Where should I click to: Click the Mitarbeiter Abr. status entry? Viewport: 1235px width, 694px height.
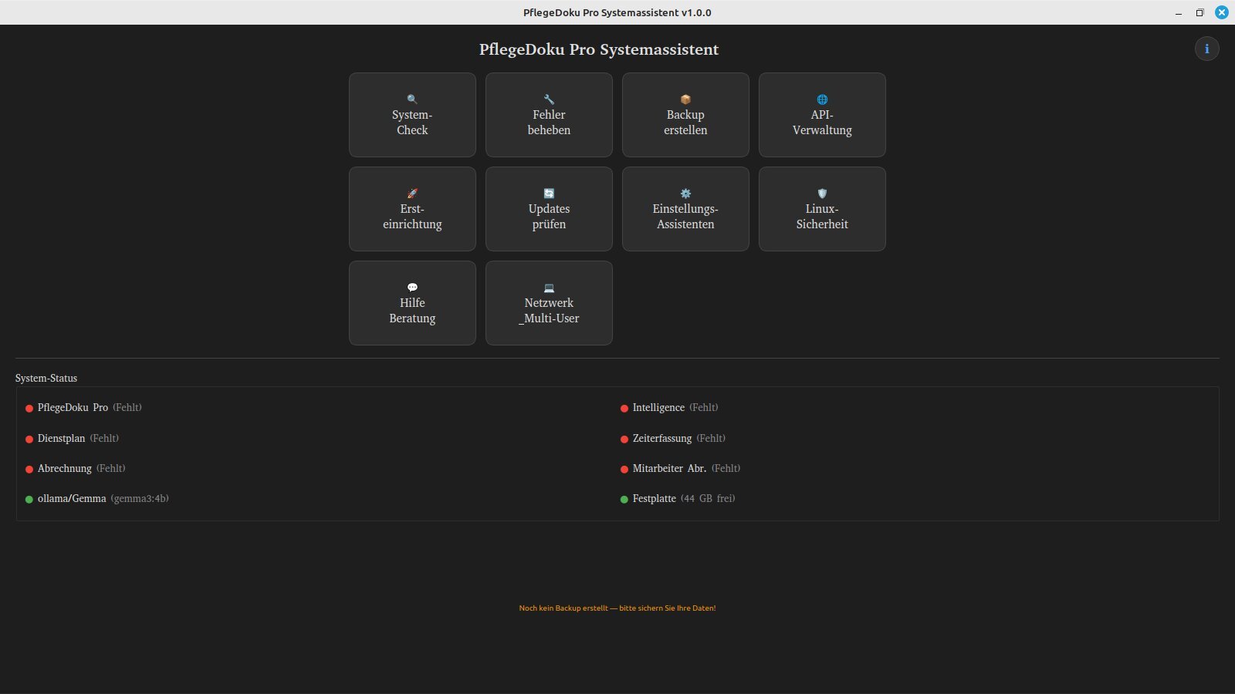[680, 468]
